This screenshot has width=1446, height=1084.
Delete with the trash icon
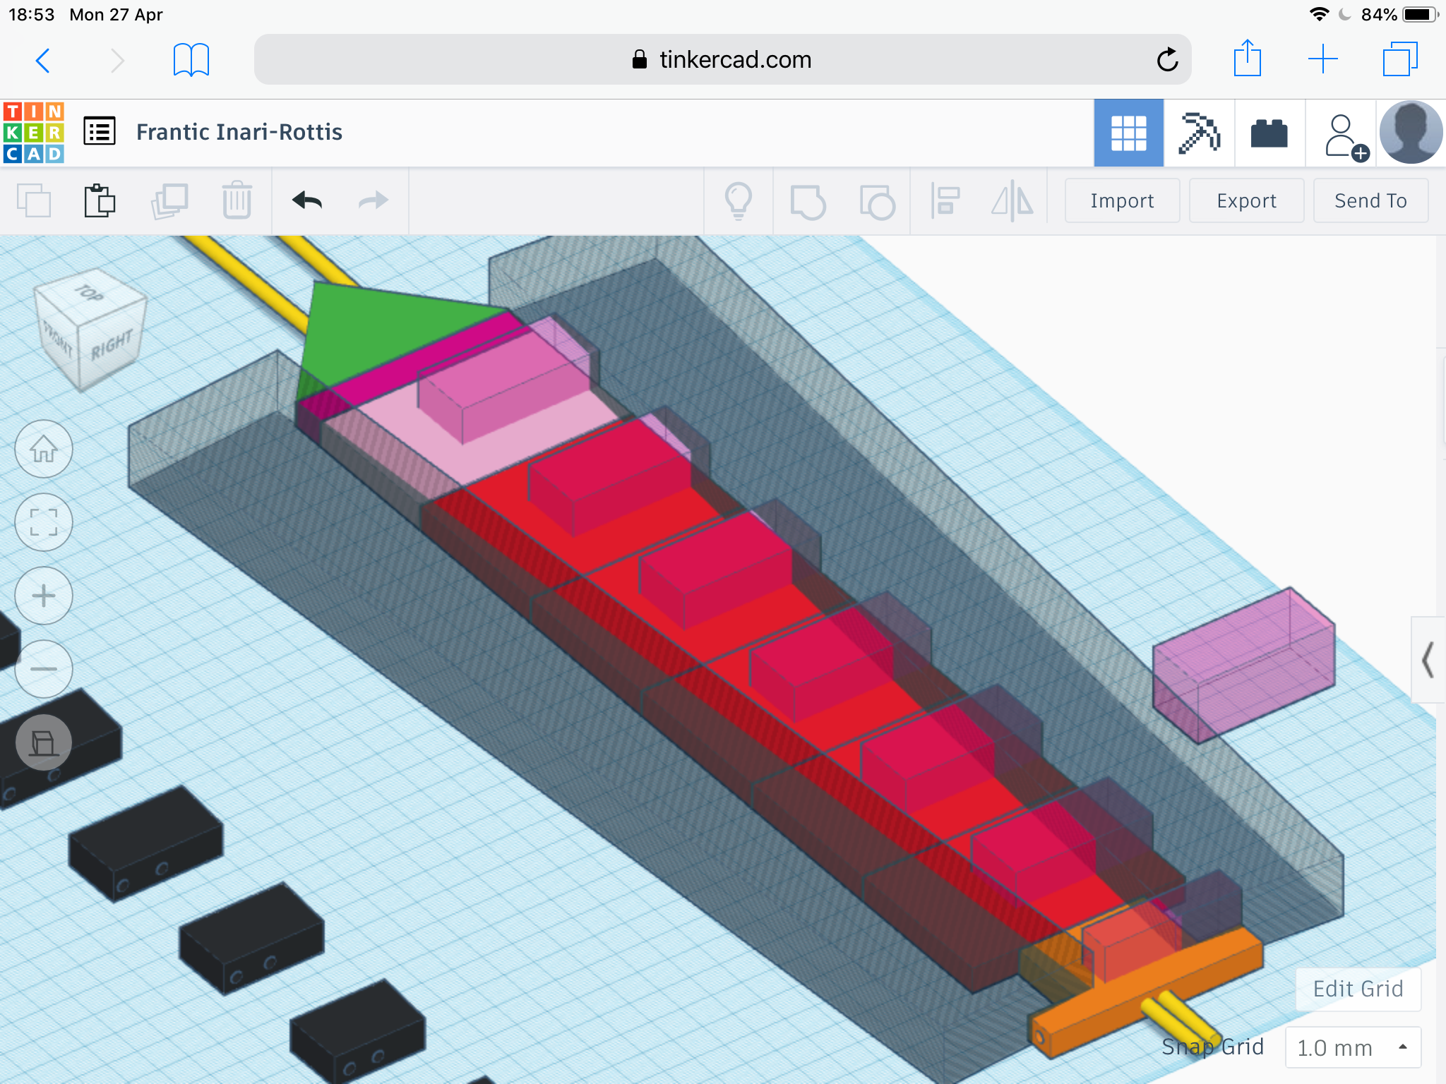237,200
